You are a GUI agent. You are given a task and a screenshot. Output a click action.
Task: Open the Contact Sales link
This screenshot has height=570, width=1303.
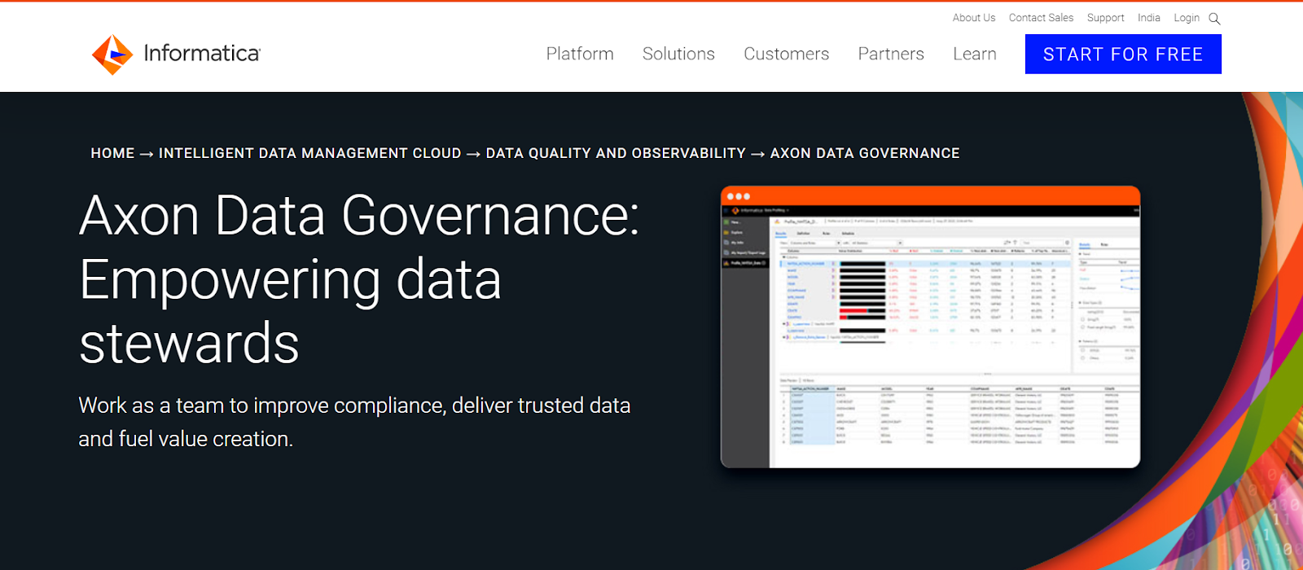tap(1041, 18)
